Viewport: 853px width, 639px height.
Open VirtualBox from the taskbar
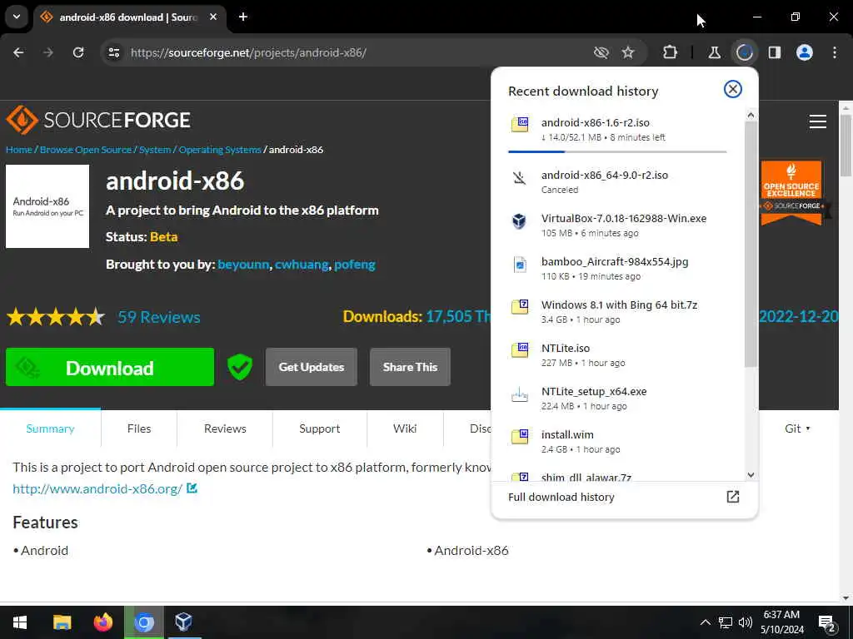(184, 622)
